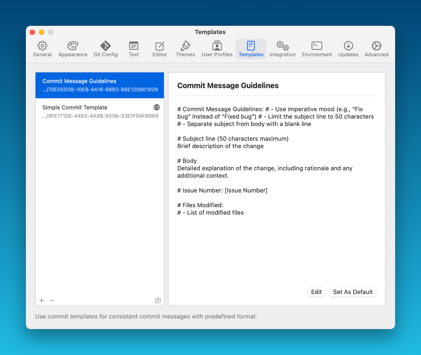Click globe icon on Simple Commit Template
Image resolution: width=421 pixels, height=355 pixels.
[x=157, y=107]
